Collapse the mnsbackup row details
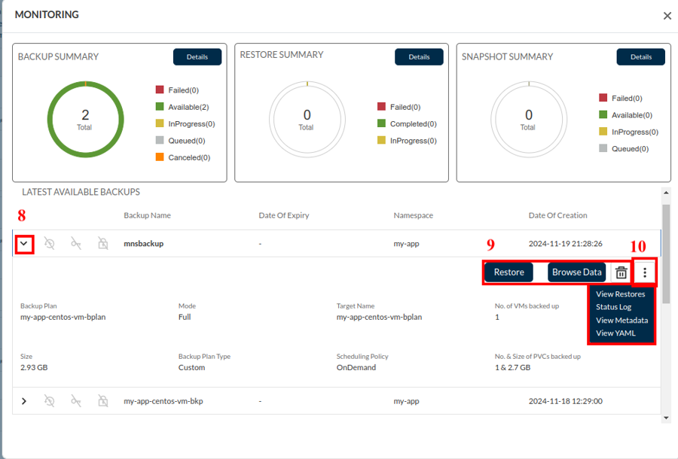Image resolution: width=678 pixels, height=459 pixels. (x=24, y=244)
